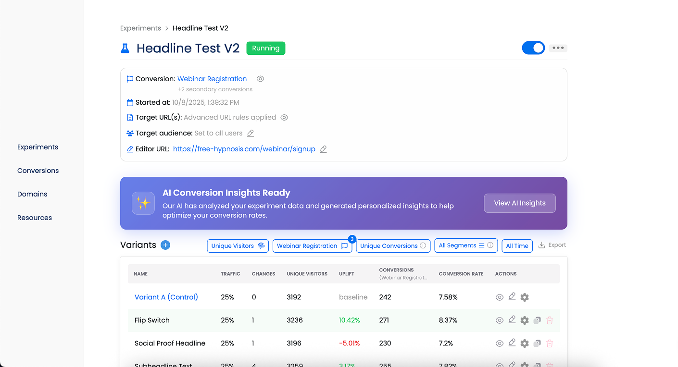Disable the Headline Test V2 experiment toggle
Viewport: 678px width, 367px height.
[x=533, y=48]
